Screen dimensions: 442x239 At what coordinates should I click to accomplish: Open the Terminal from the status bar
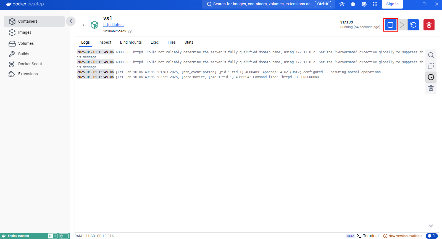[x=368, y=236]
